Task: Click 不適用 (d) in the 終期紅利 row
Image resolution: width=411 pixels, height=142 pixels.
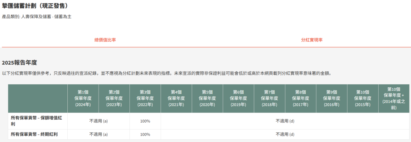Action: (285, 134)
